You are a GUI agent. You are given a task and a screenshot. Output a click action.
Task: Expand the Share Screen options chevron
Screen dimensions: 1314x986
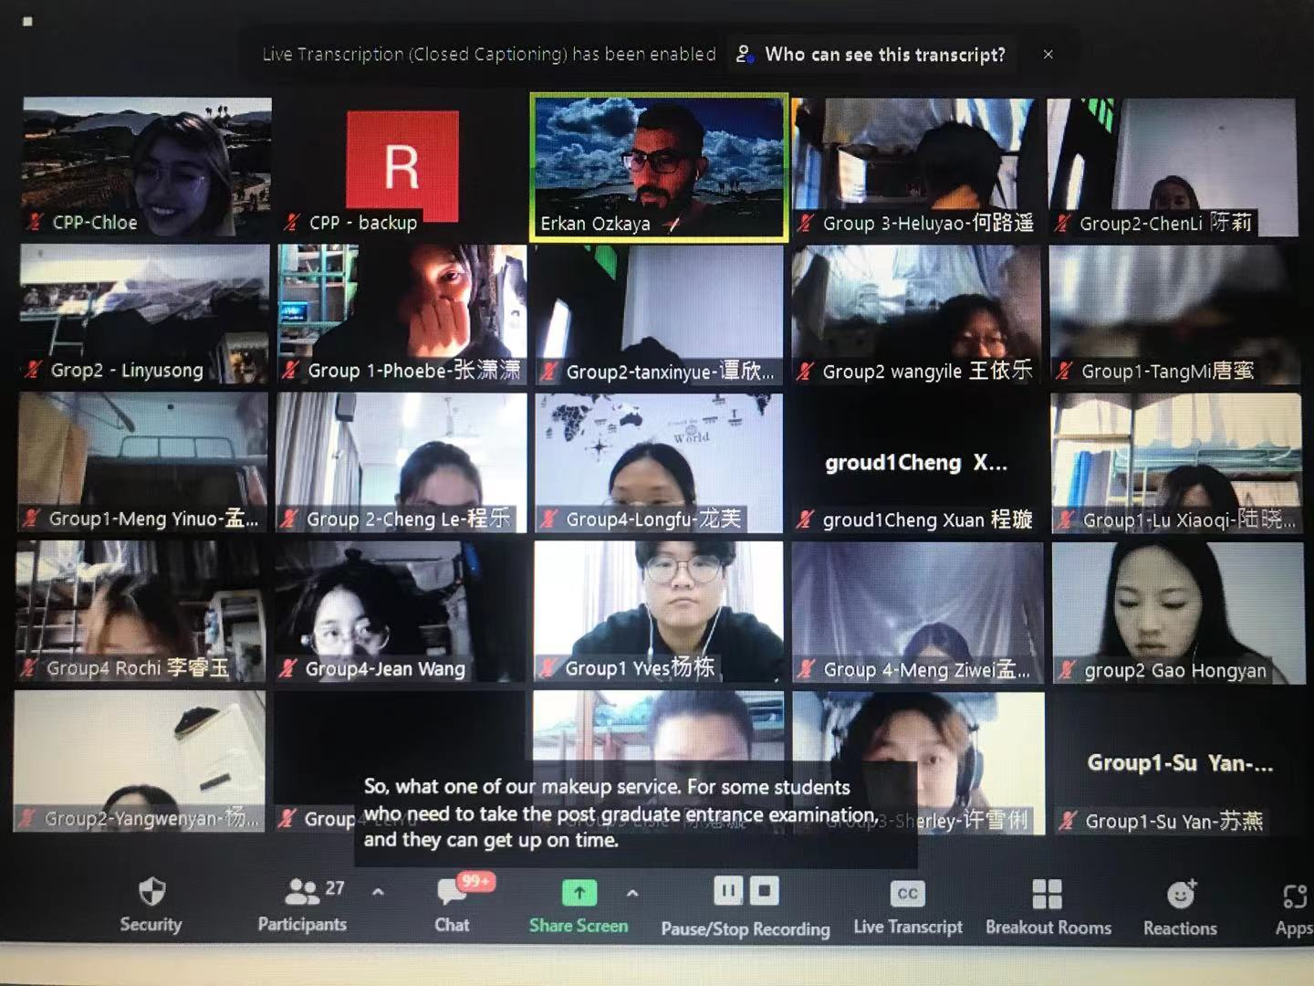pyautogui.click(x=632, y=894)
